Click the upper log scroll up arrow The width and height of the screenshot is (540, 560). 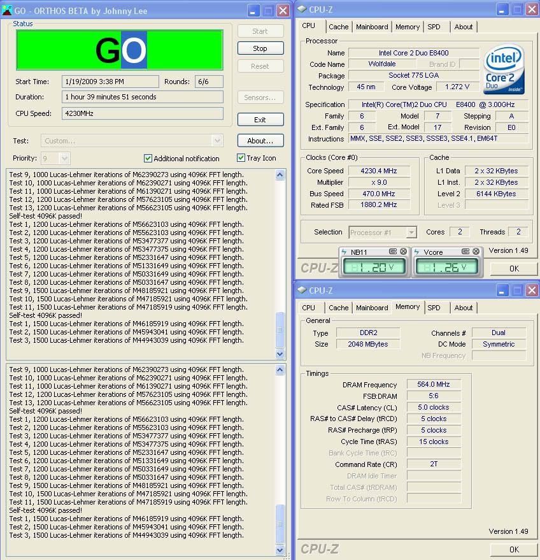click(280, 175)
